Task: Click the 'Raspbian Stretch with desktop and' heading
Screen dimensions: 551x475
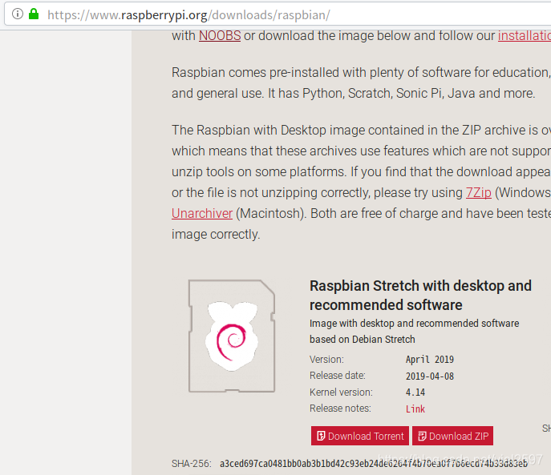Action: [420, 286]
